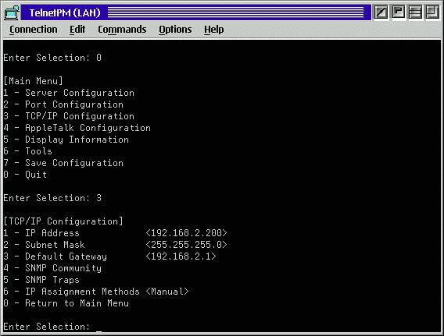Click the TelnetPM (LAN) title bar
Screen dimensions: 444x336
coord(196,12)
